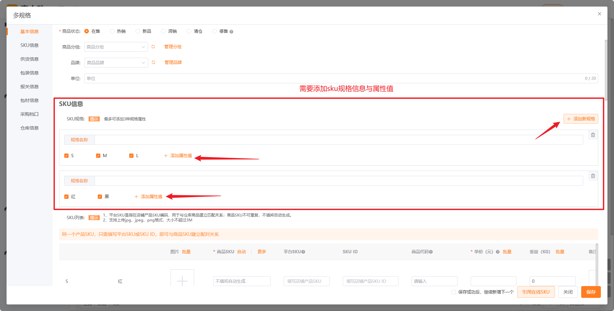Uncheck the 黑 attribute checkbox
The height and width of the screenshot is (311, 614).
(x=100, y=197)
